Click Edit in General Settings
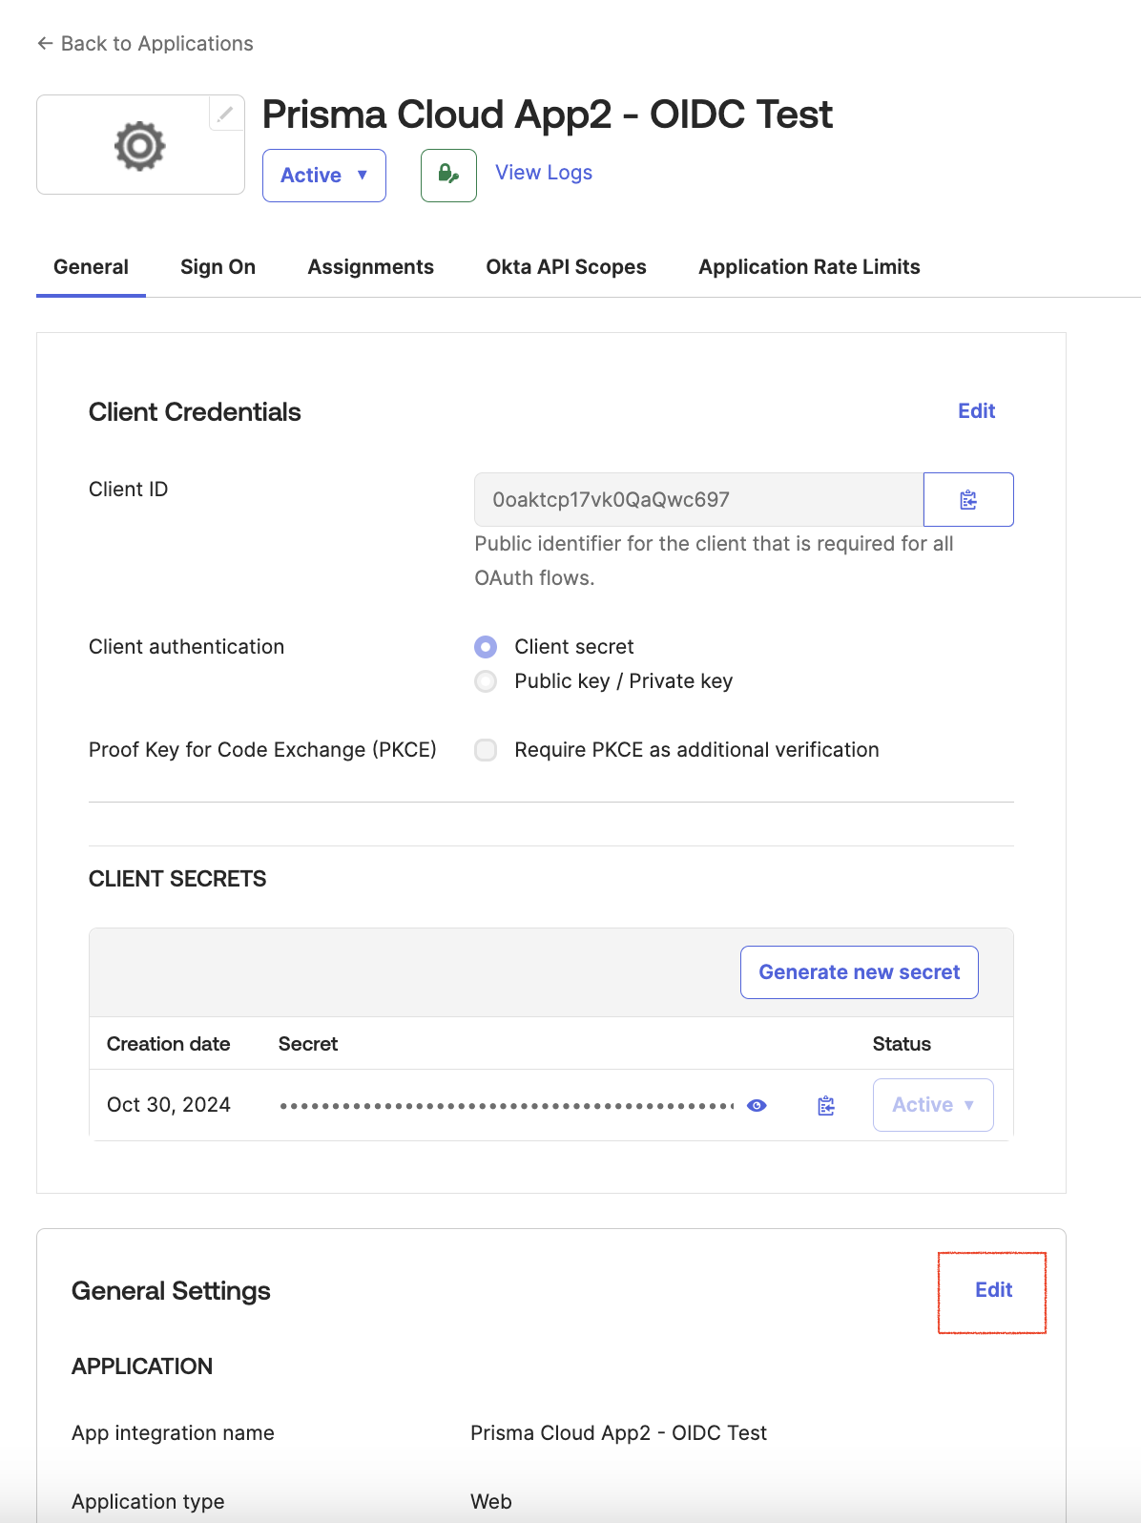 coord(993,1290)
